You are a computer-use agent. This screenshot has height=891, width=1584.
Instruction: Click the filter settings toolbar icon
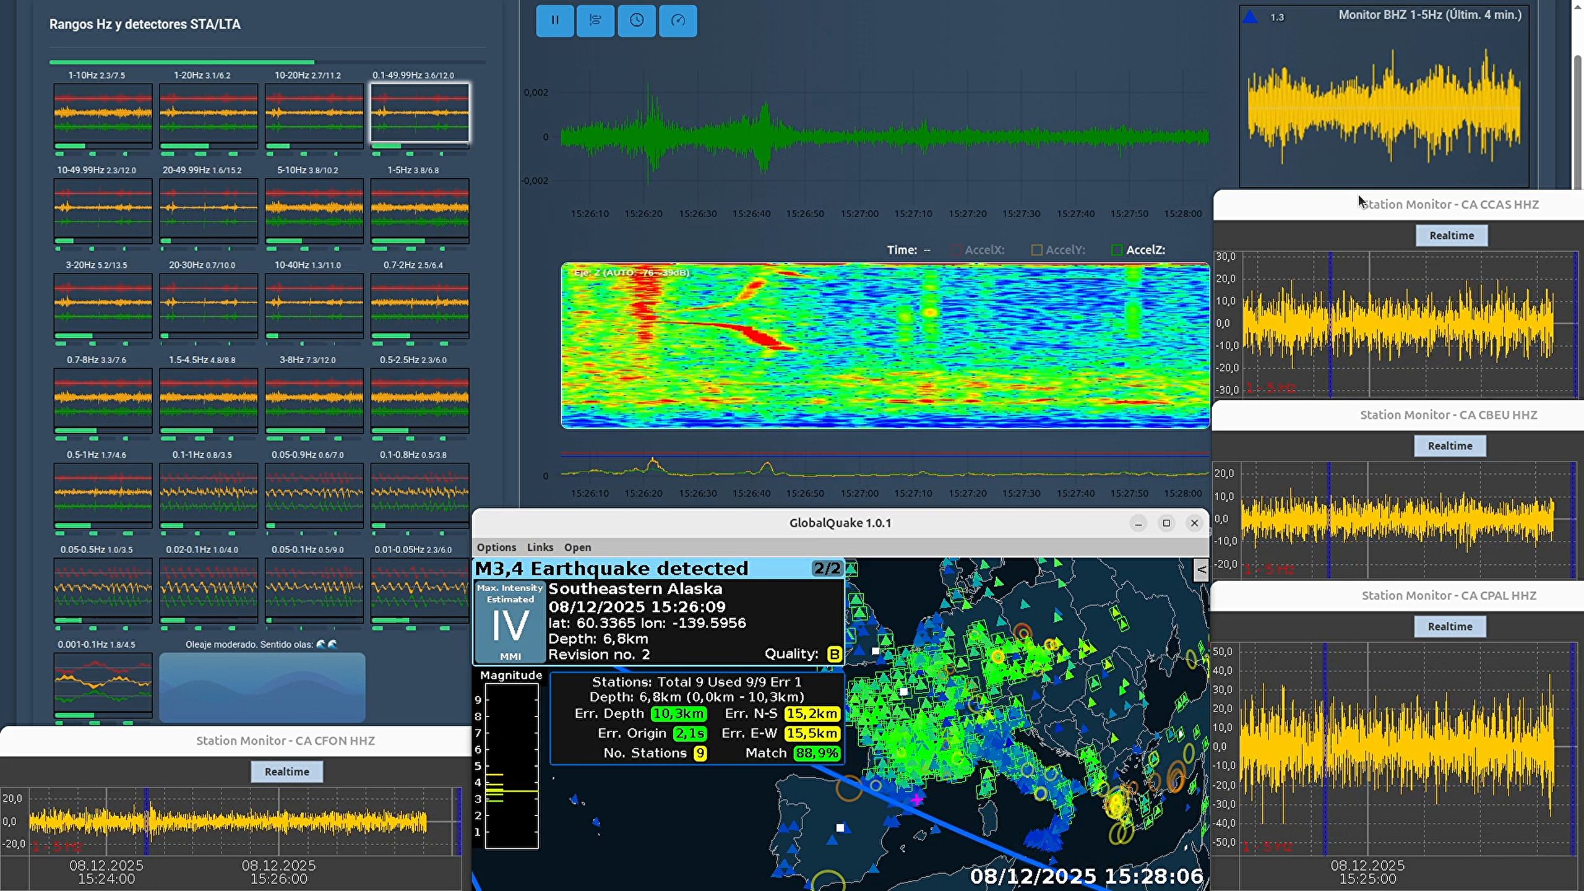(x=595, y=20)
